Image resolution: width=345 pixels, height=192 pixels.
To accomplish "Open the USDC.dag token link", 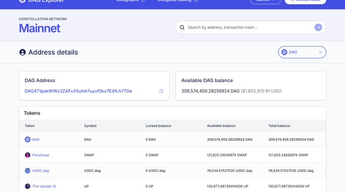I will point(41,171).
